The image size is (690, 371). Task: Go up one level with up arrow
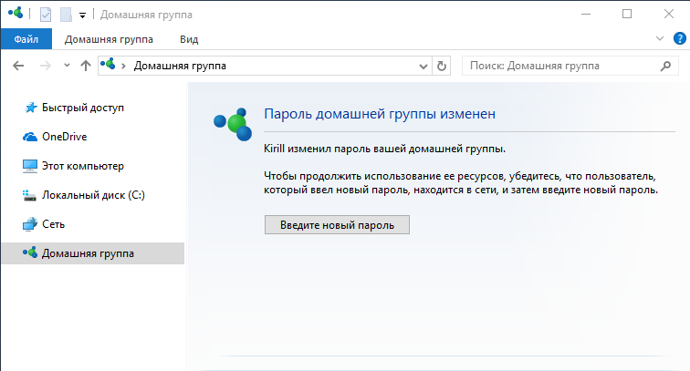(86, 66)
